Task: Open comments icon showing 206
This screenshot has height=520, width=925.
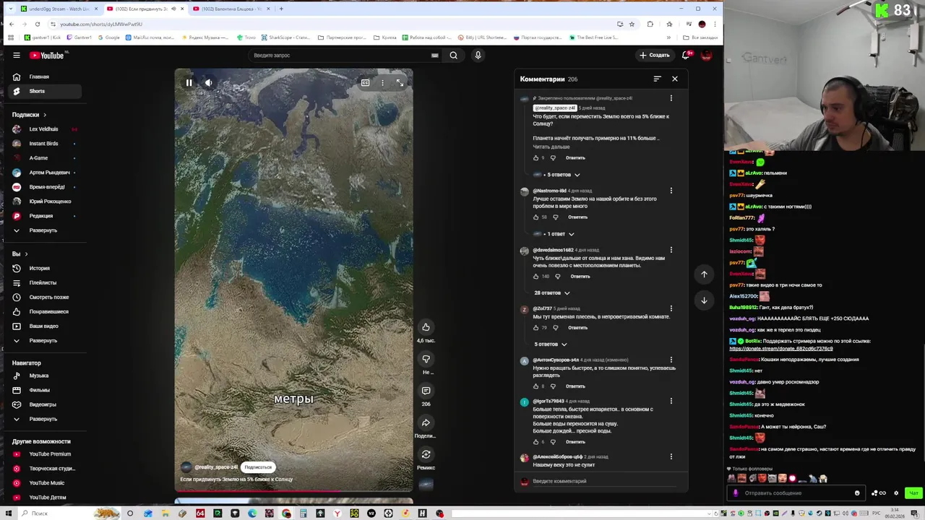Action: coord(426,391)
